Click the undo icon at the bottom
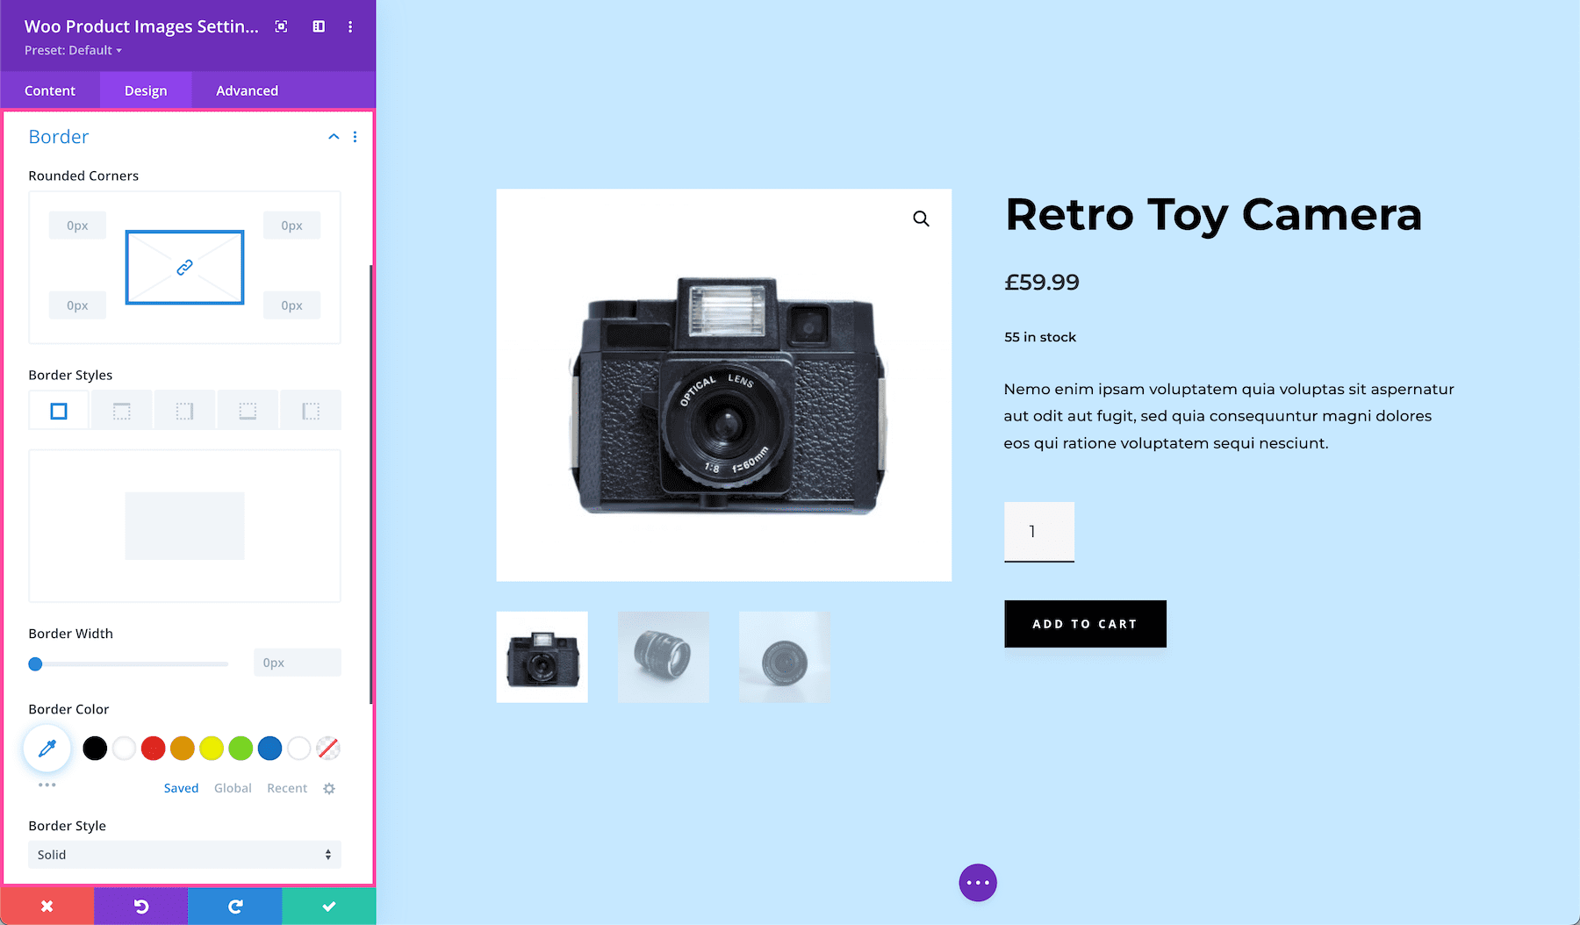The width and height of the screenshot is (1580, 925). 140,906
